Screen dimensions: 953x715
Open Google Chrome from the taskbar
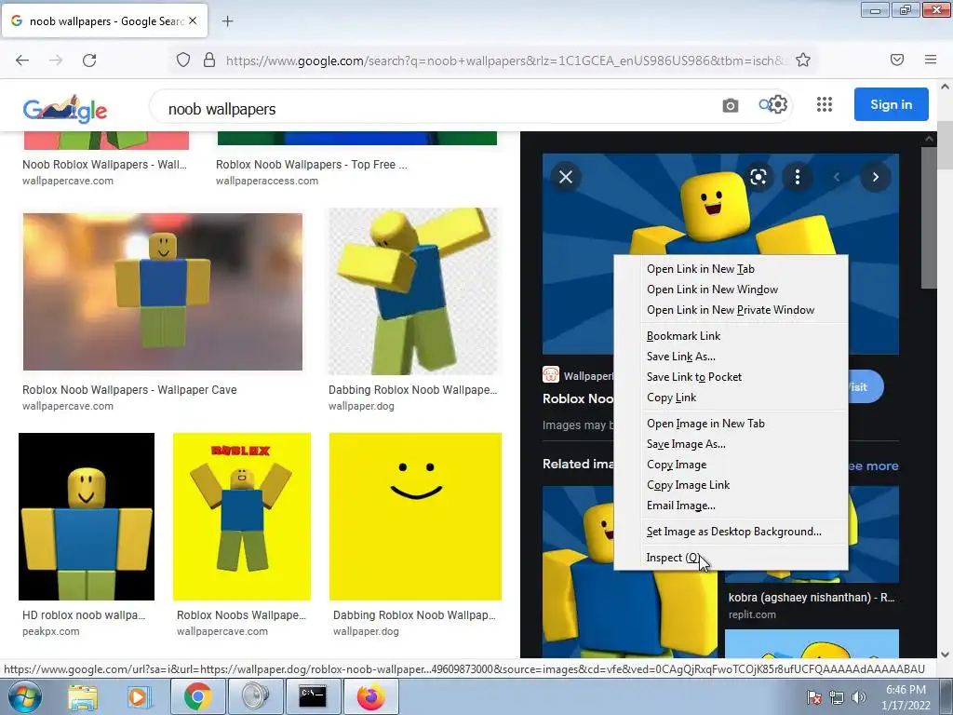pyautogui.click(x=197, y=696)
